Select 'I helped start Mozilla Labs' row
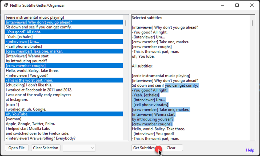The image size is (260, 156). 64,129
